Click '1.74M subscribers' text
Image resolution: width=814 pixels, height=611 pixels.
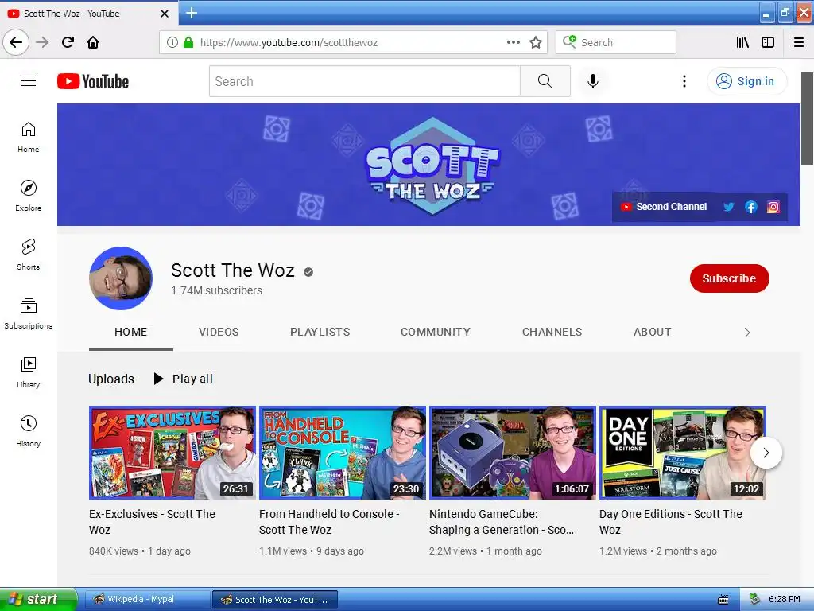pyautogui.click(x=216, y=291)
